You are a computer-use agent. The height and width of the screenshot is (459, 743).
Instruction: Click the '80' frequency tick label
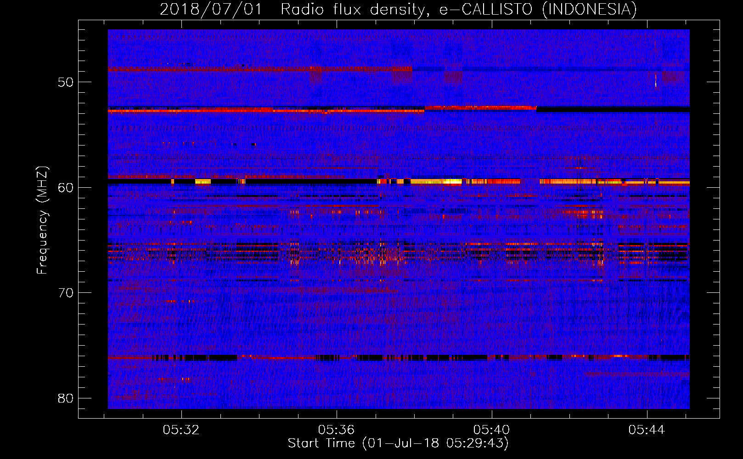click(x=66, y=398)
